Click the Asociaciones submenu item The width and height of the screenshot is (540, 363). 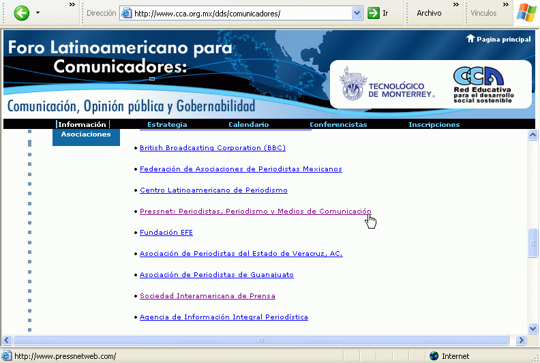click(x=86, y=134)
